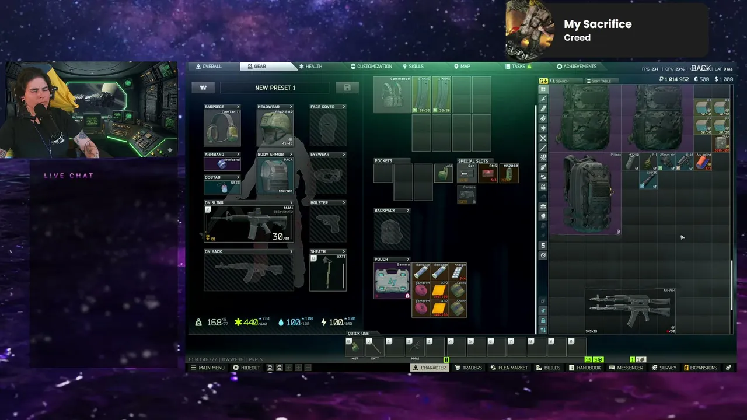Expand the Earpiece slot arrow
This screenshot has height=420, width=747.
pos(238,107)
